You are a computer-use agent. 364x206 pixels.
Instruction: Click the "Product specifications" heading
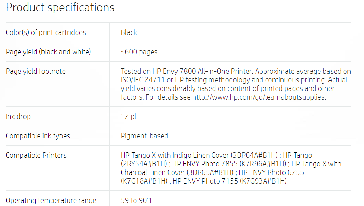tap(60, 8)
